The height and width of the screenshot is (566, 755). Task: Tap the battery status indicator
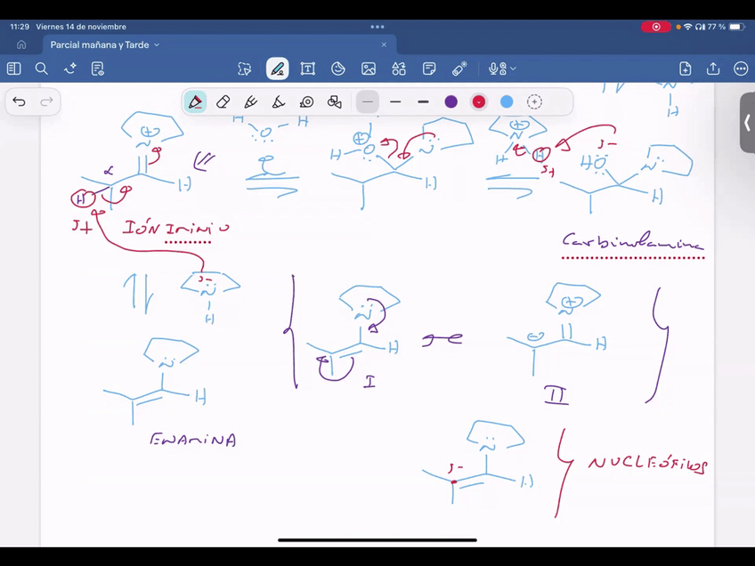point(736,27)
